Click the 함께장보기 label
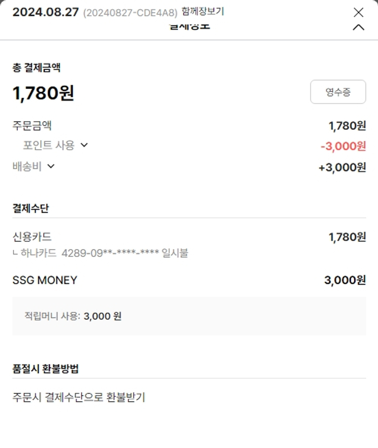 (203, 11)
